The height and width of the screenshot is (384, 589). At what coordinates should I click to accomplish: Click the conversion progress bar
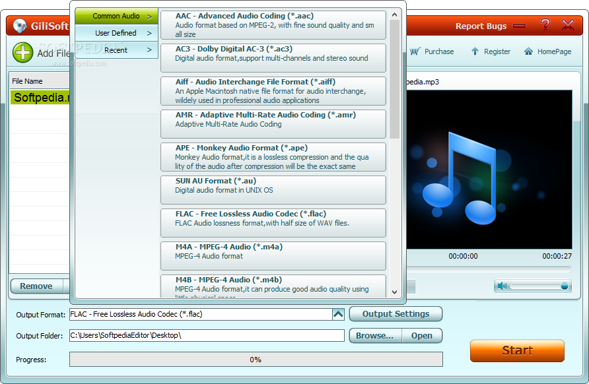[x=256, y=359]
